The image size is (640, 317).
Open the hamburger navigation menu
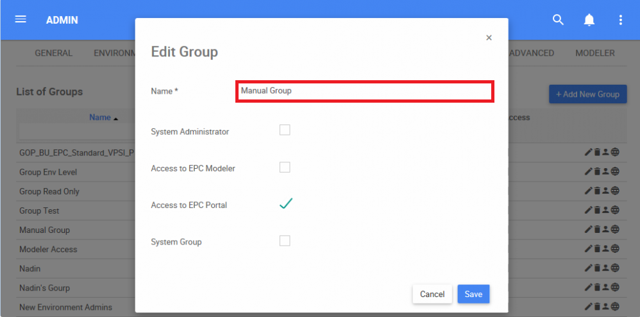pyautogui.click(x=21, y=19)
